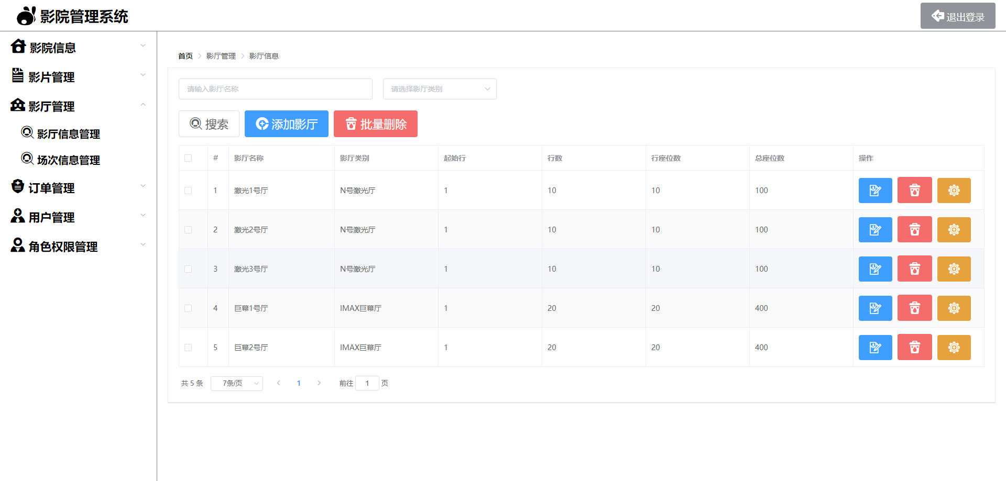
Task: Click the red delete icon for 激光2号厅
Action: click(x=914, y=230)
